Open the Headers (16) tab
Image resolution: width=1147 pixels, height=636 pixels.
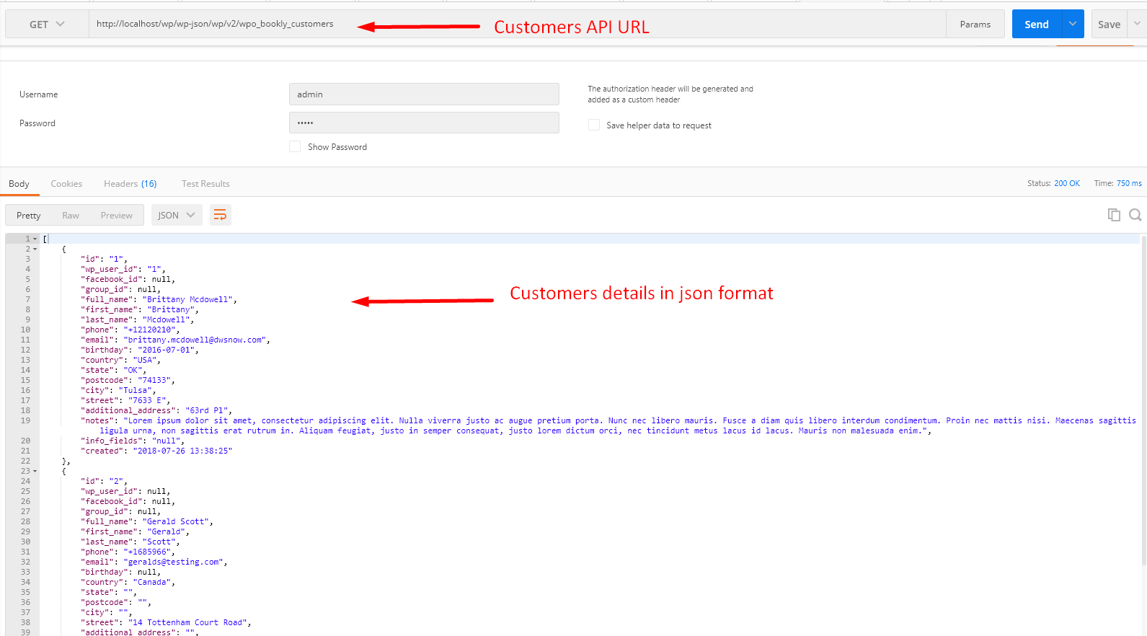coord(130,184)
